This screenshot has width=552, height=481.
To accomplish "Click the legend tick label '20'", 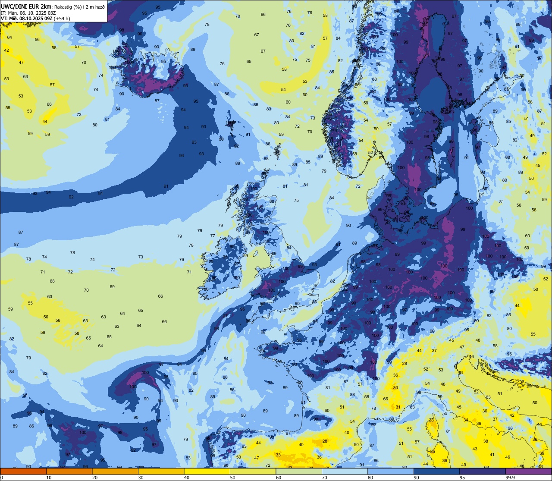I will coord(95,477).
